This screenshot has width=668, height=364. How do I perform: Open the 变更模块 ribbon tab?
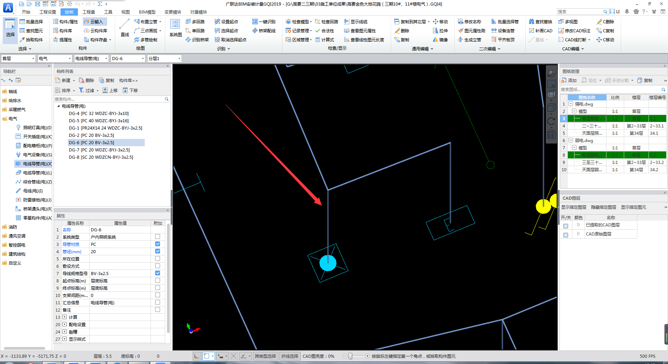pos(173,12)
